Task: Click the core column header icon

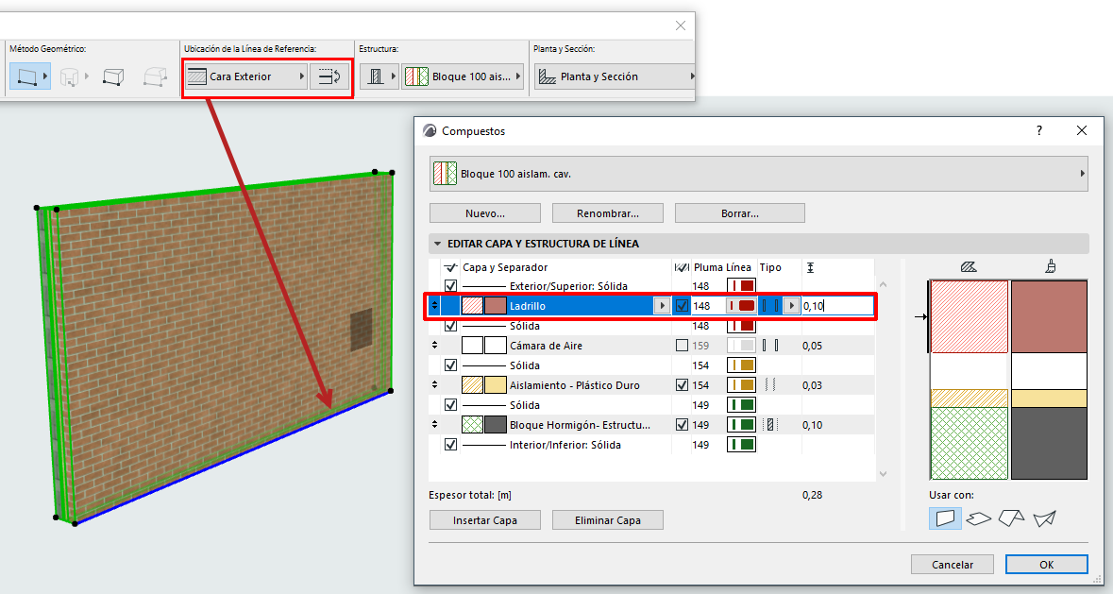Action: [682, 267]
